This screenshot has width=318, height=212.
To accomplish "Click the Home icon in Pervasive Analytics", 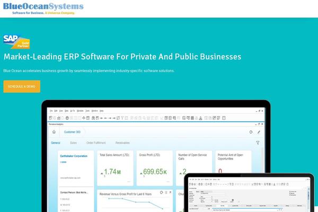I will (x=54, y=132).
